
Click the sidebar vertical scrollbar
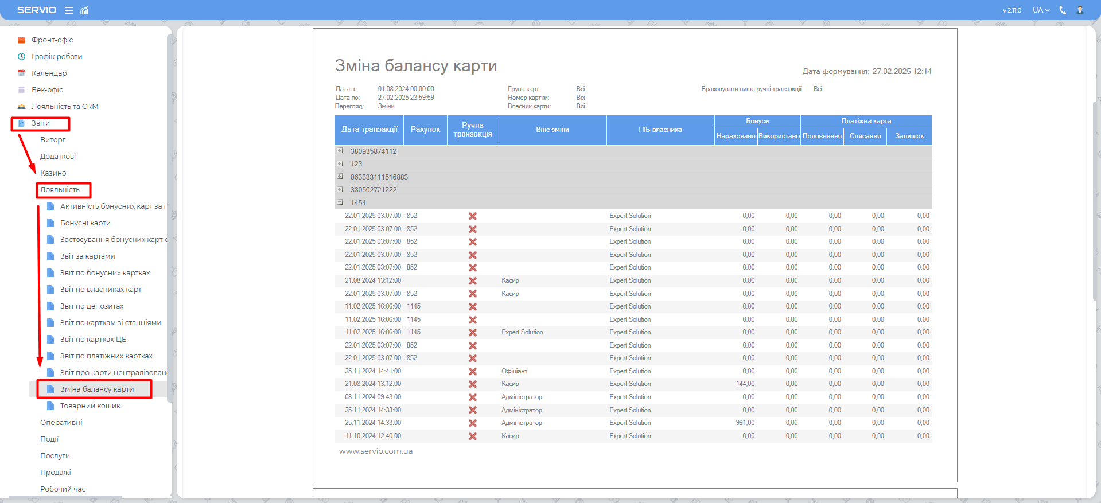click(169, 218)
